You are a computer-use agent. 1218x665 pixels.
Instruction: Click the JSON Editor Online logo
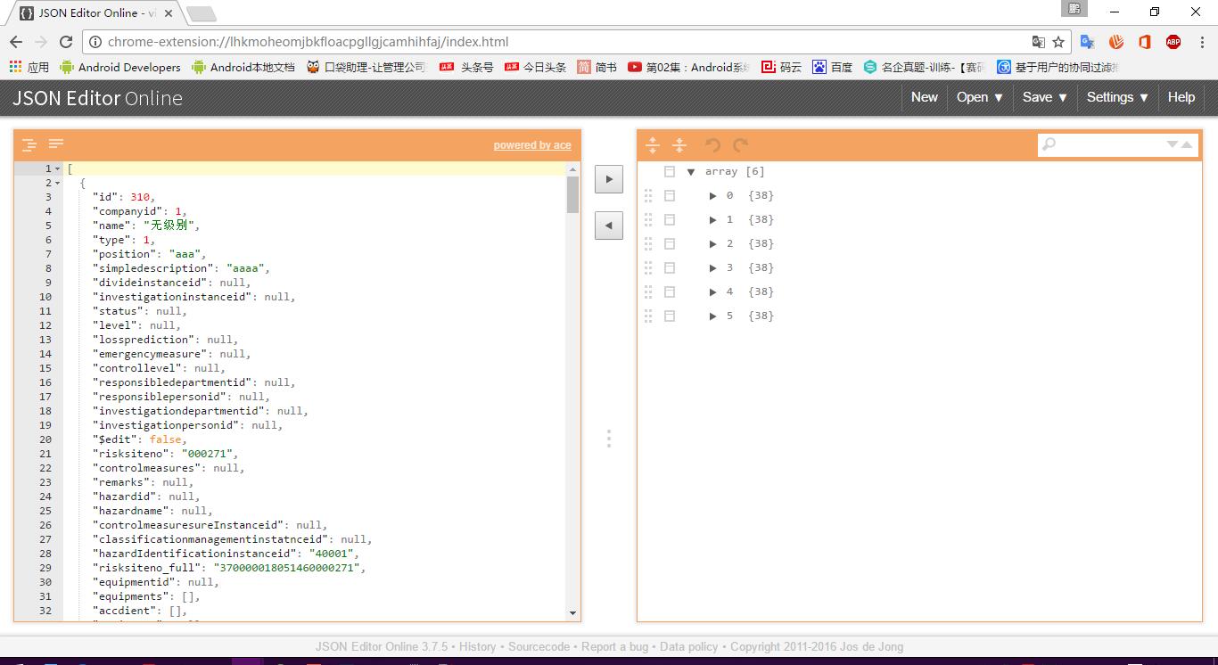point(97,98)
